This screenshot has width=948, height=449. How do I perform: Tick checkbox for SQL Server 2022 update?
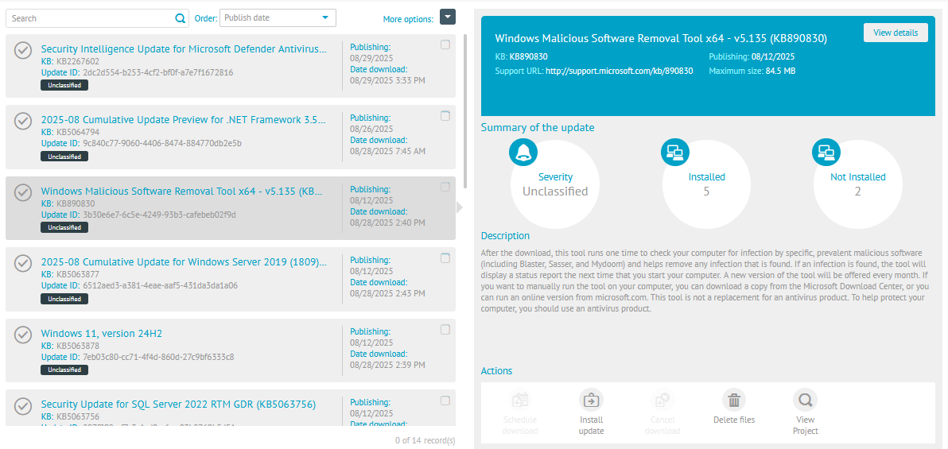tap(445, 400)
